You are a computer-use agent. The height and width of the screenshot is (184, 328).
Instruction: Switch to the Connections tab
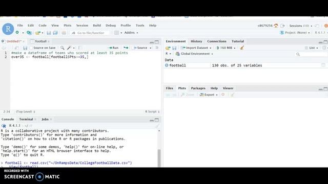click(x=217, y=41)
